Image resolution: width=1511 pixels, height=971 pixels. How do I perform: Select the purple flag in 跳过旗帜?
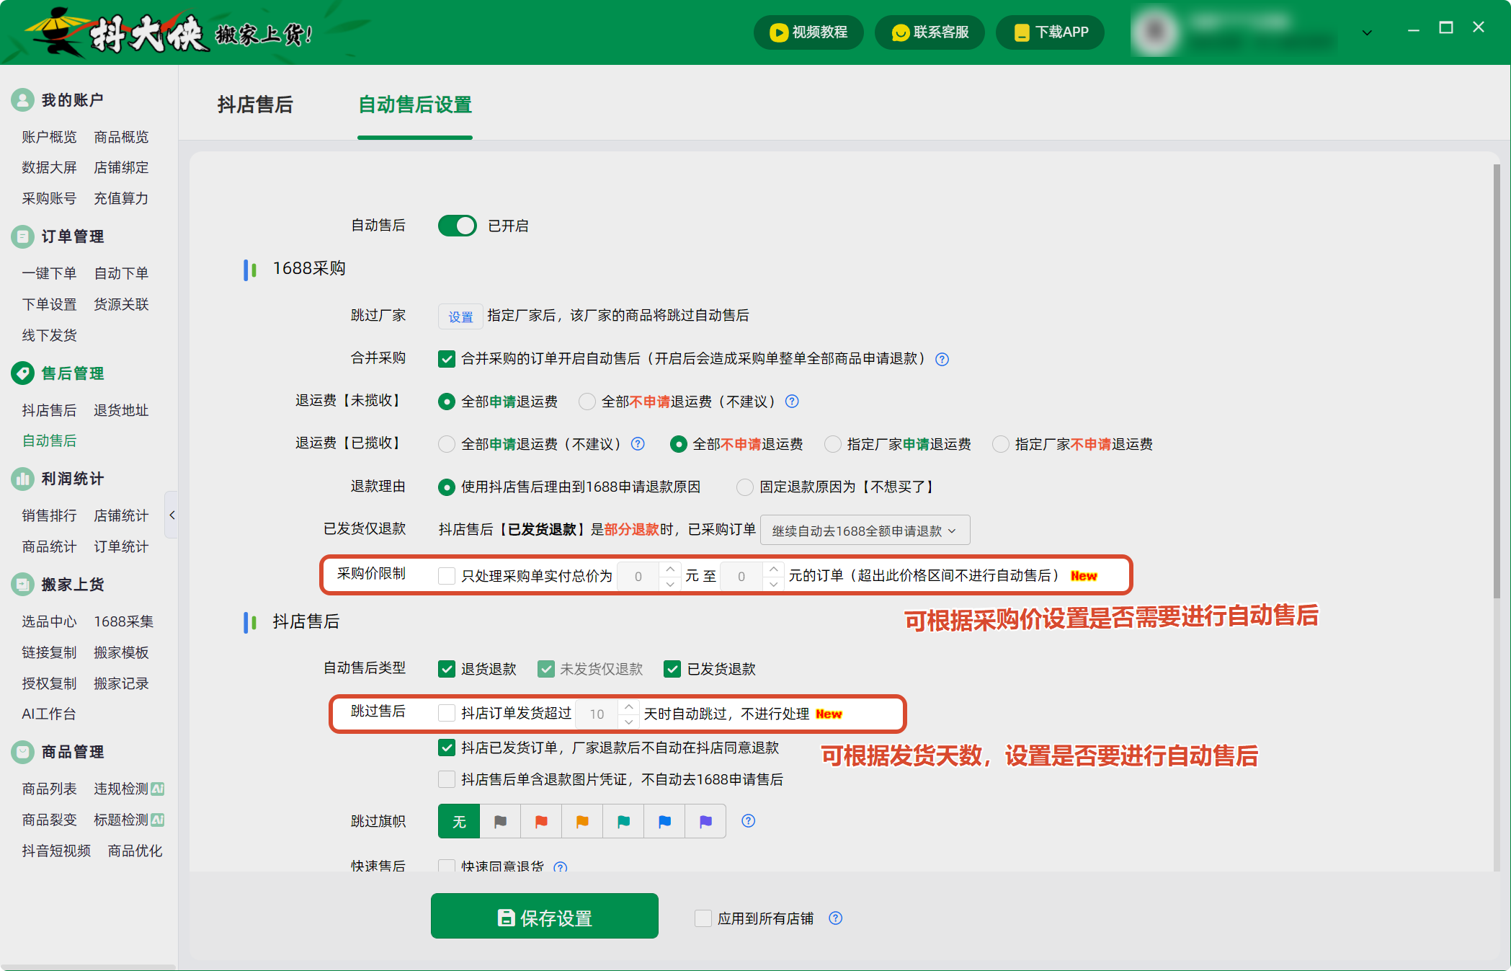click(705, 821)
